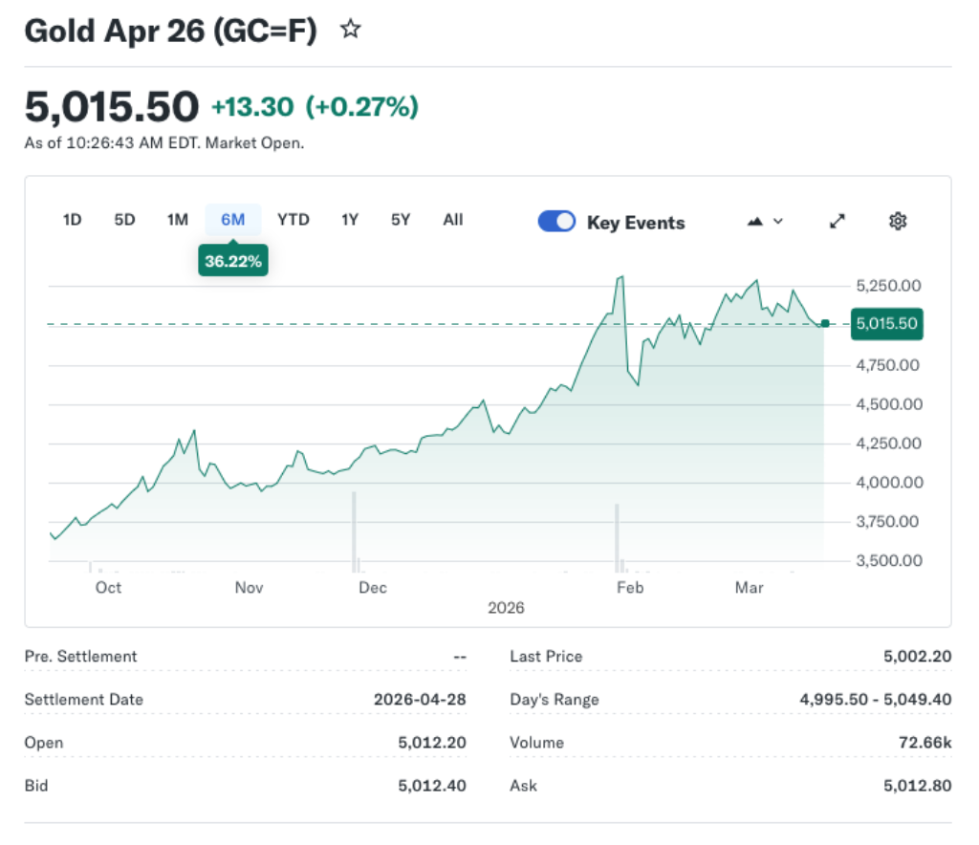Select the 5D time range
The image size is (979, 845).
click(124, 220)
